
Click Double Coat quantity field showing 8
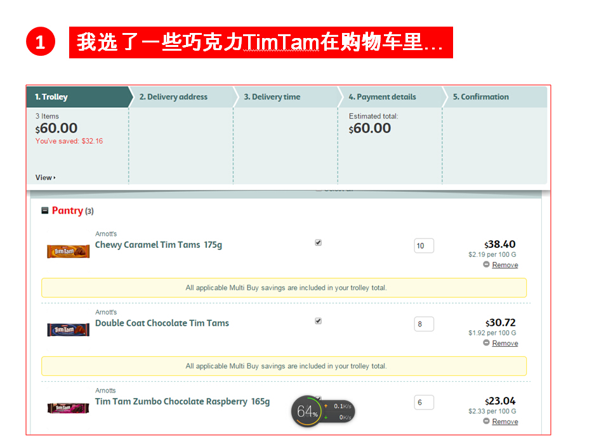(424, 324)
